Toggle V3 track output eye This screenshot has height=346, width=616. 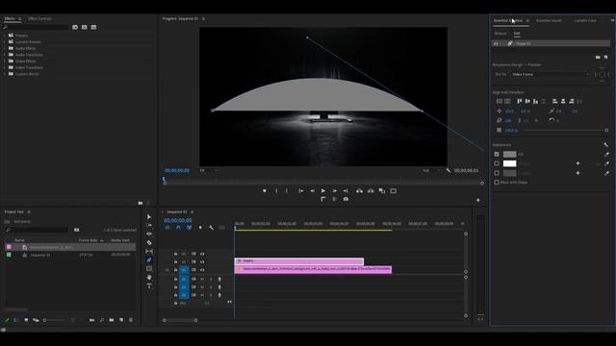[202, 254]
